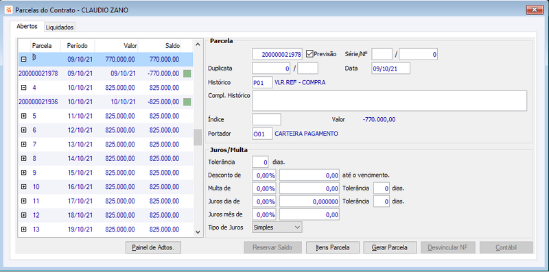Viewport: 549px width, 272px height.
Task: Expand parcela 12 row
Action: point(24,215)
